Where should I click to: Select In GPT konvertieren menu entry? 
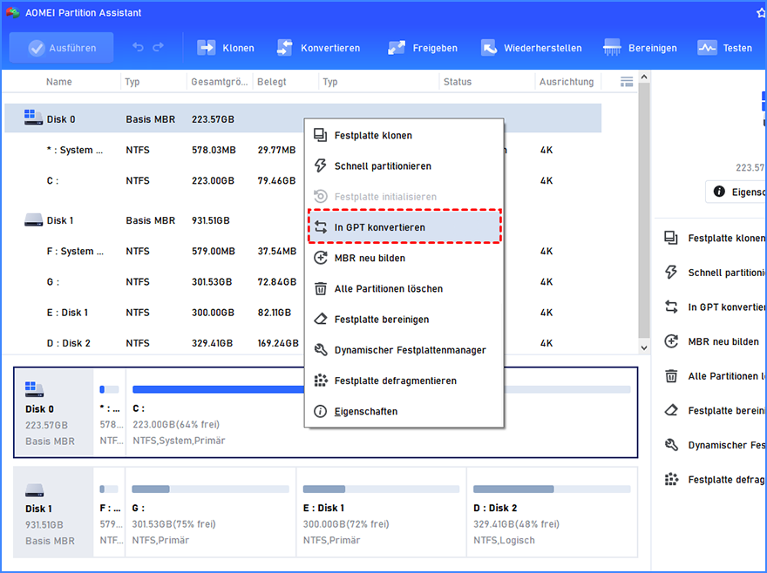pos(404,227)
